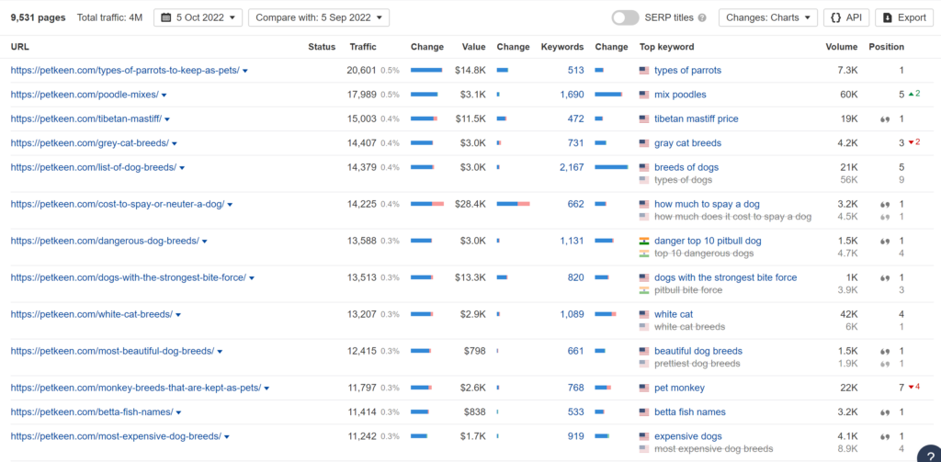Screen dimensions: 941x462
Task: Click the red down arrow in grey-cat-breeds position
Action: (x=911, y=142)
